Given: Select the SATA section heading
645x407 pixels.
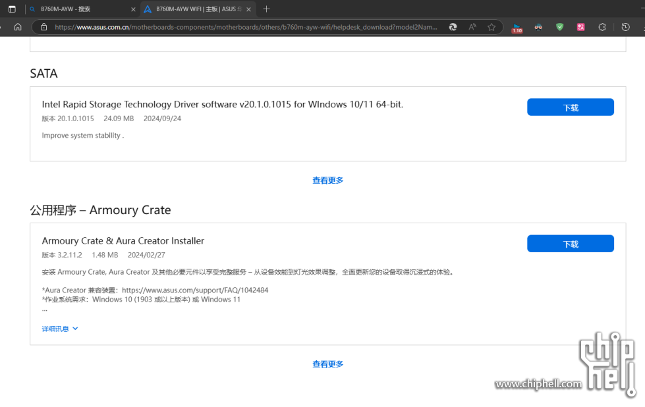Looking at the screenshot, I should click(x=43, y=74).
